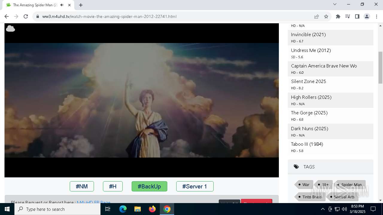View site information lock icon

pos(37,16)
